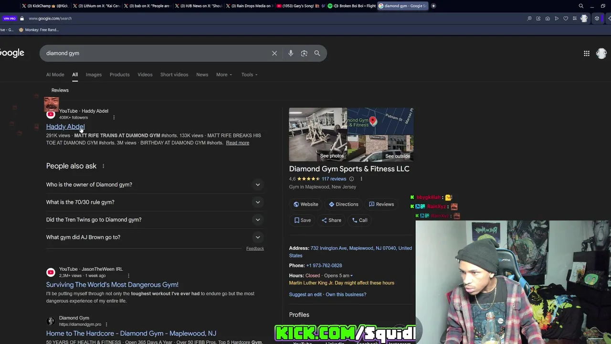This screenshot has width=611, height=344.
Task: Click the Suggest an edit link
Action: click(305, 294)
